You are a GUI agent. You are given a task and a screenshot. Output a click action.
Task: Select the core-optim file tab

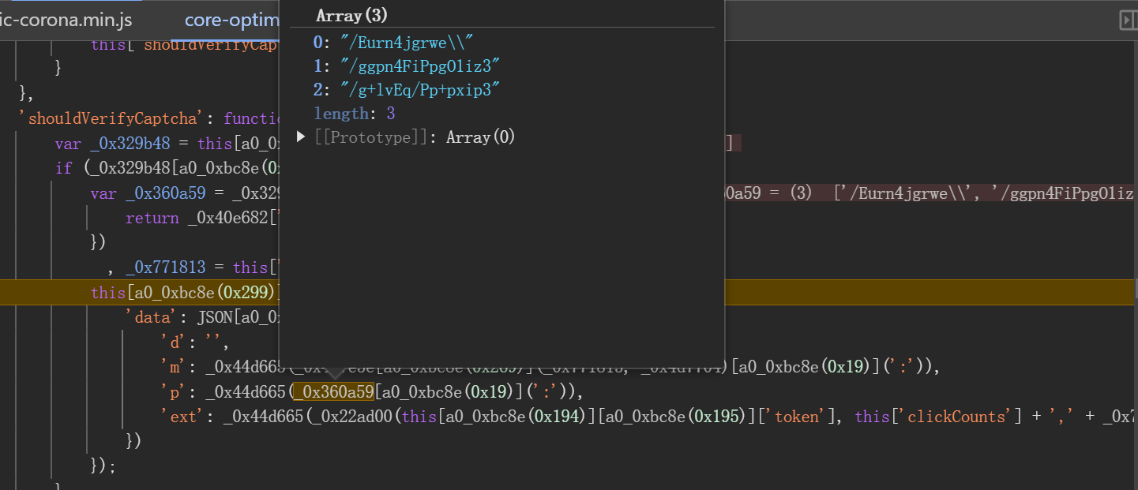point(231,20)
